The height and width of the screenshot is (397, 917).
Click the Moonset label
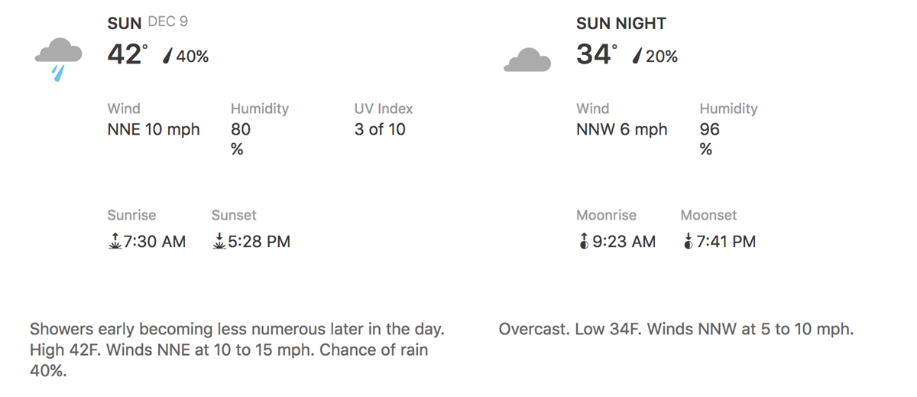pos(709,215)
